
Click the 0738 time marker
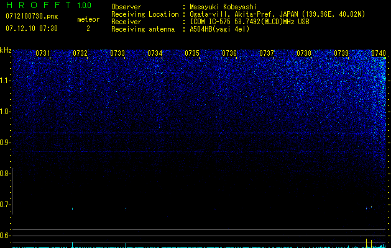tap(304, 53)
